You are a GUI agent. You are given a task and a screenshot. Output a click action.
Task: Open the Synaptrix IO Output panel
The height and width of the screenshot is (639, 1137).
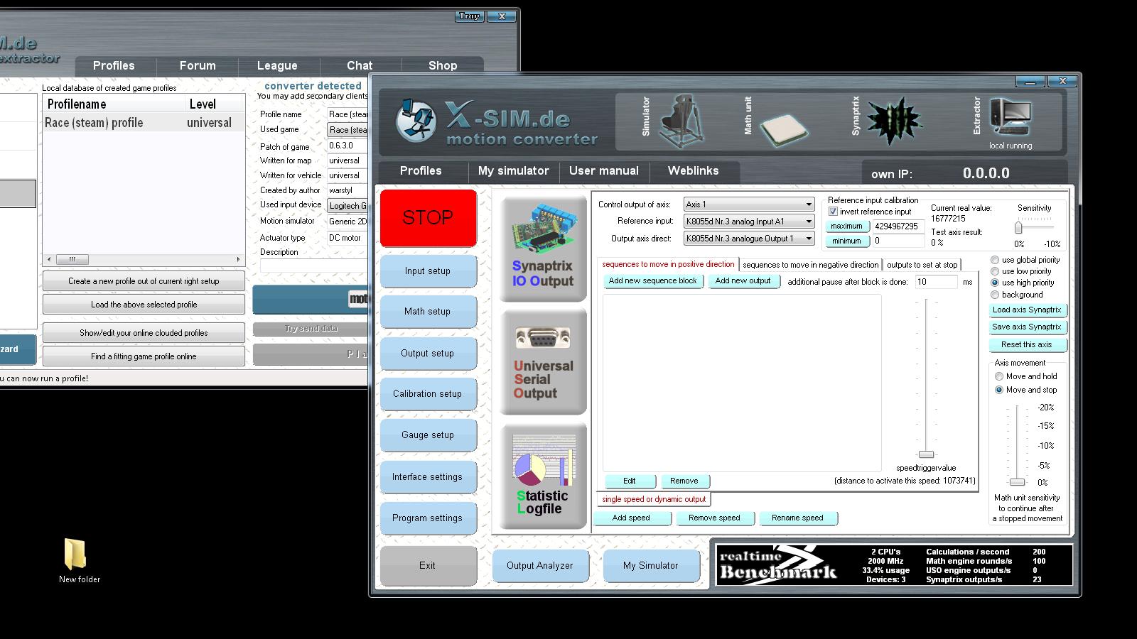(x=543, y=248)
